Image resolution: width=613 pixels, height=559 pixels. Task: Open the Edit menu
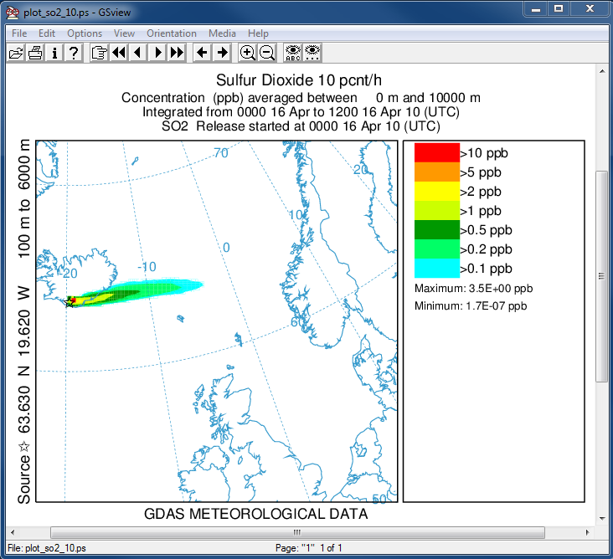pyautogui.click(x=47, y=33)
